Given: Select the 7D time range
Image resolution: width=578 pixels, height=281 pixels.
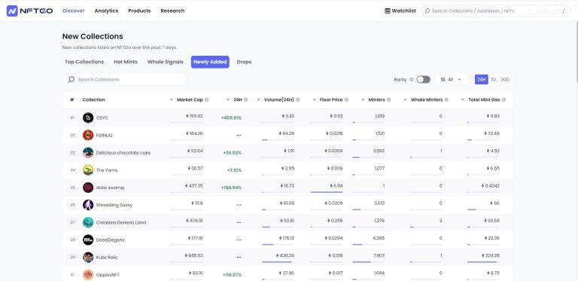Looking at the screenshot, I should pos(493,80).
